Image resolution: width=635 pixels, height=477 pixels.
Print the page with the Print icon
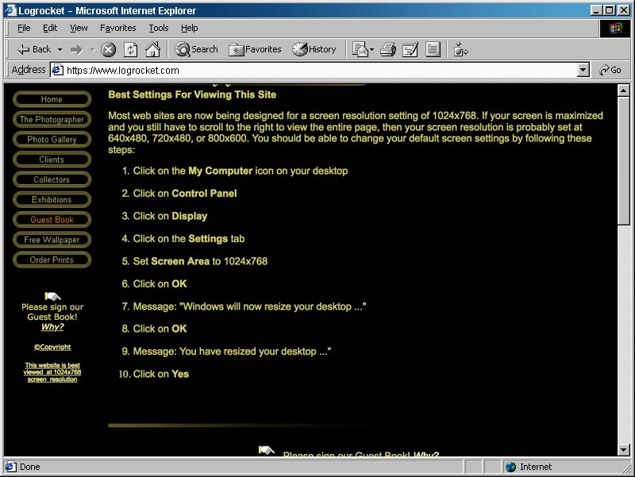coord(388,49)
